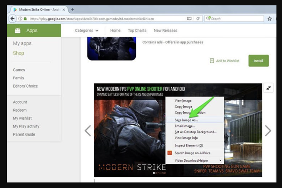Go to next screenshot with right arrow
The width and height of the screenshot is (282, 188).
[x=268, y=131]
